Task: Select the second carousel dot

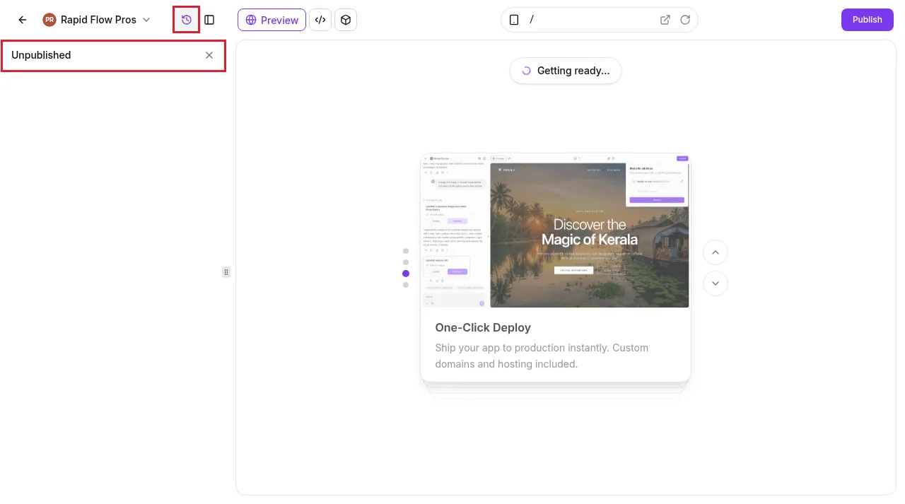Action: click(x=406, y=262)
